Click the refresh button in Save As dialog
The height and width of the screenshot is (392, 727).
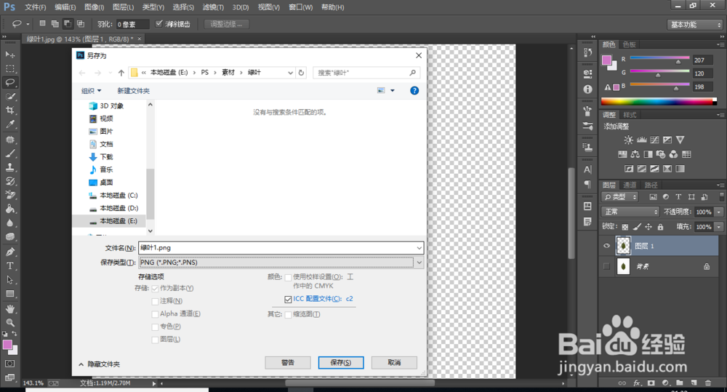coord(302,73)
